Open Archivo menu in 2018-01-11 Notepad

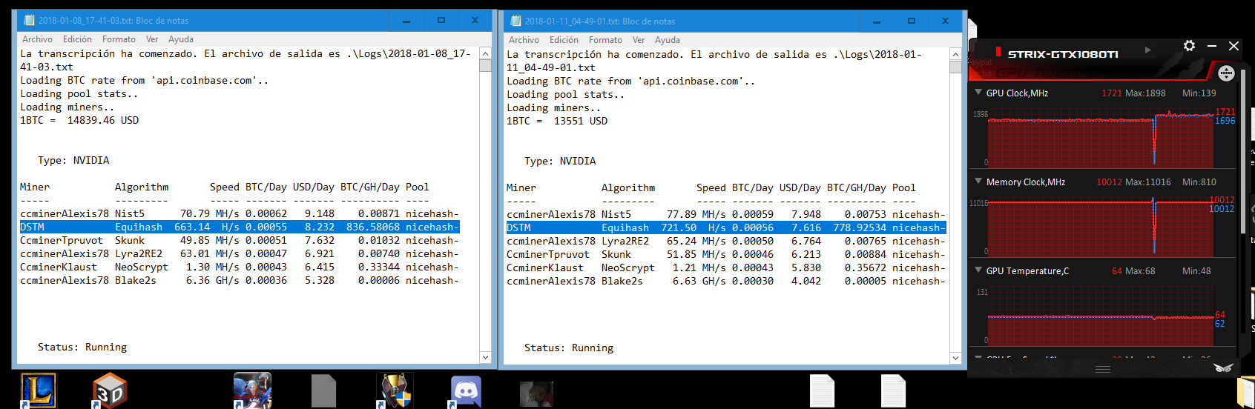(x=524, y=40)
